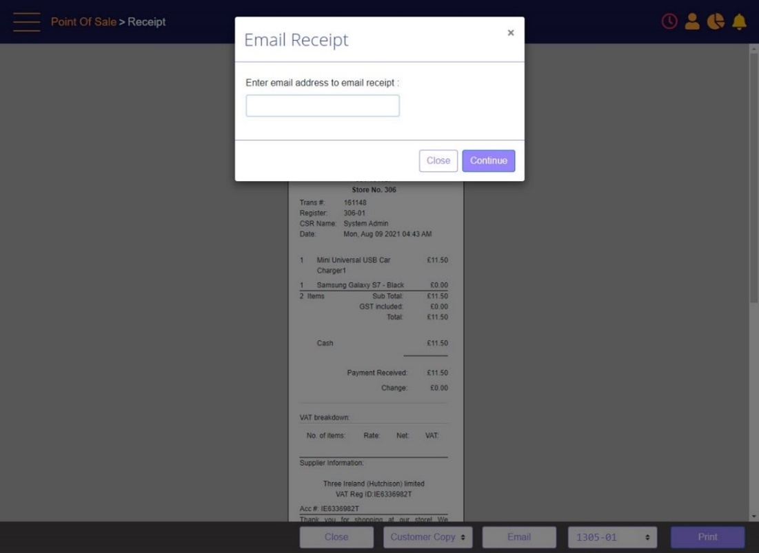This screenshot has height=553, width=759.
Task: Open the notifications bell icon
Action: (739, 21)
